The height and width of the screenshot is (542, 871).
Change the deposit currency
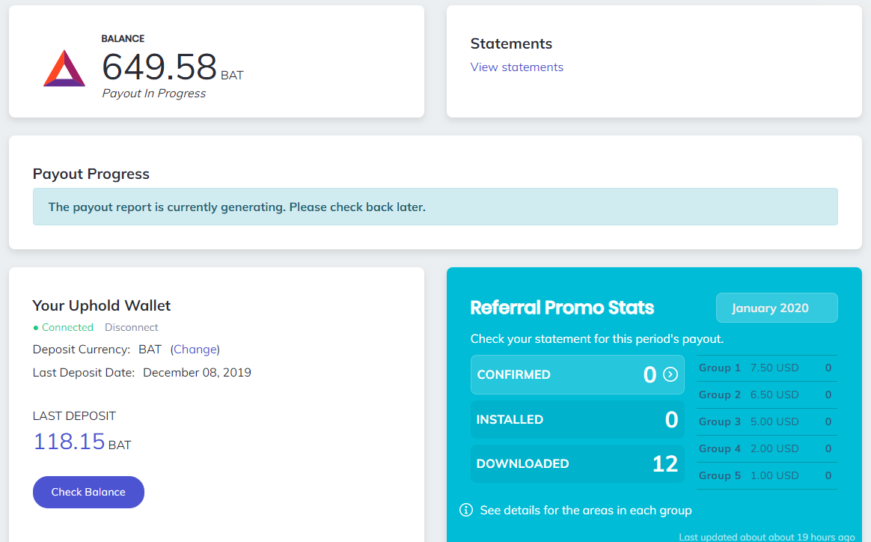point(195,349)
